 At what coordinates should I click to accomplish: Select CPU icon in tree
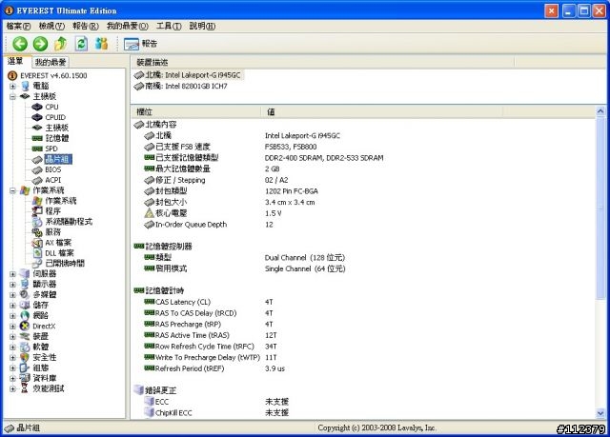[x=37, y=107]
